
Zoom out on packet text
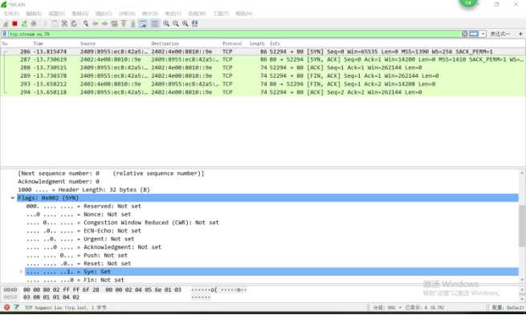pyautogui.click(x=175, y=23)
